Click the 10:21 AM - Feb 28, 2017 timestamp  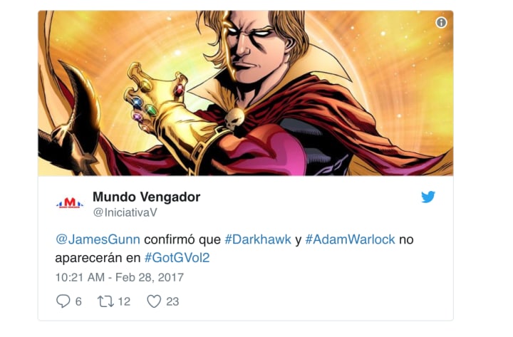pyautogui.click(x=120, y=277)
